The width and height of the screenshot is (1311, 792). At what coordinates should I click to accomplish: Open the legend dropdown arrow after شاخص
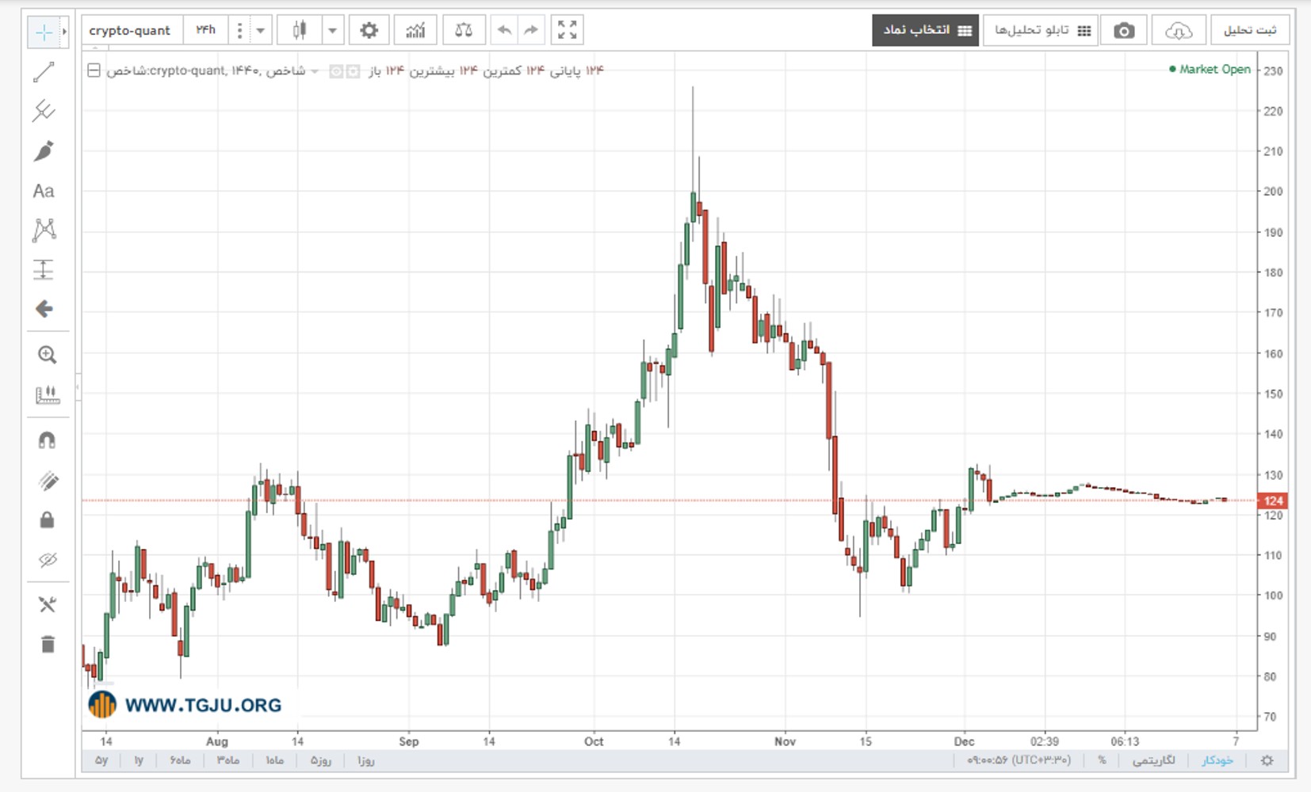click(315, 71)
